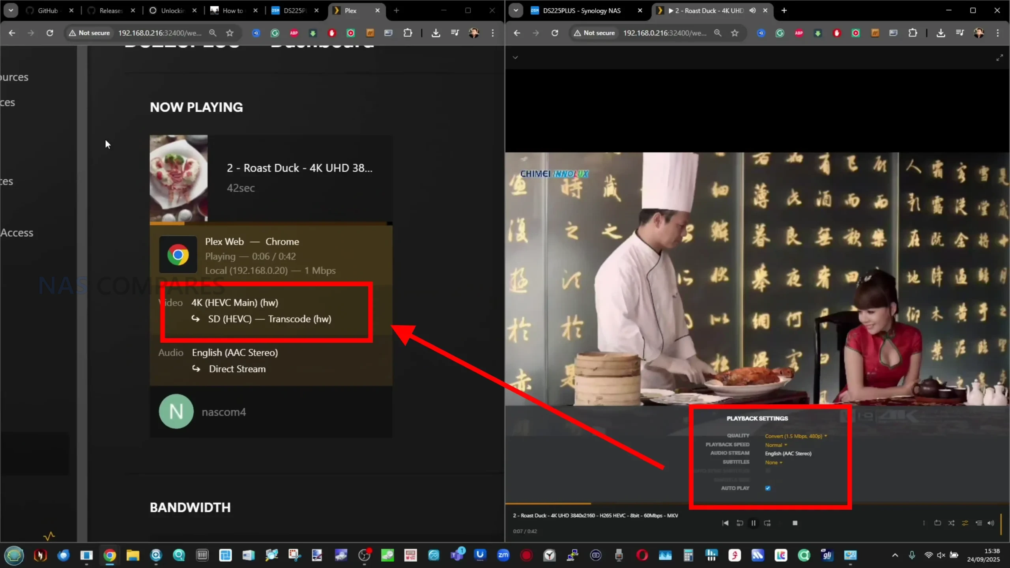
Task: Close playback settings via sliders icon
Action: click(x=965, y=523)
